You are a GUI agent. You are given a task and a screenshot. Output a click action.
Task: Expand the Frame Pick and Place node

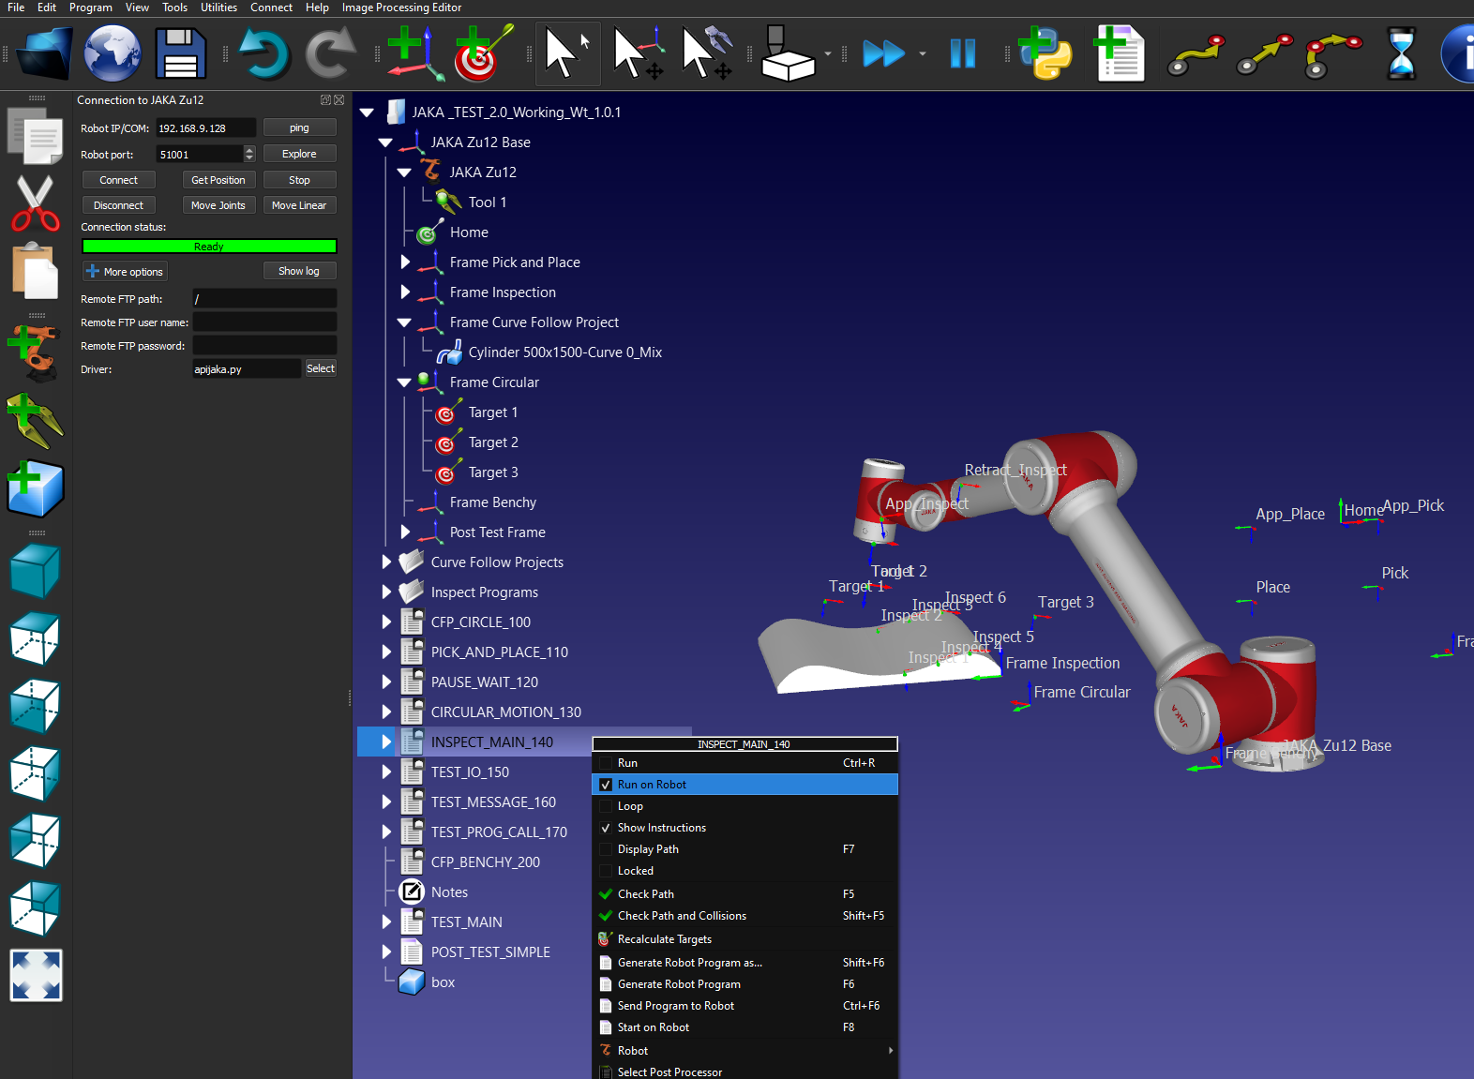tap(405, 262)
